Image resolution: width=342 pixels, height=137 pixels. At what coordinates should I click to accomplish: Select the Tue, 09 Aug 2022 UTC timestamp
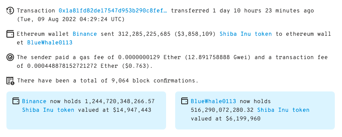[71, 19]
